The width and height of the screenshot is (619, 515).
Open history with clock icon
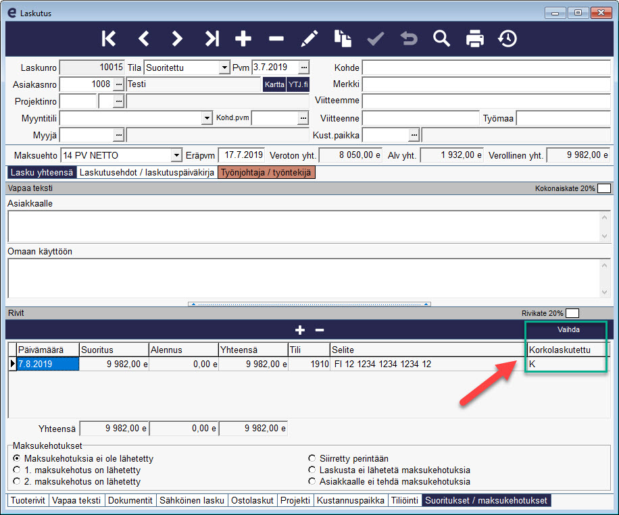(x=507, y=38)
